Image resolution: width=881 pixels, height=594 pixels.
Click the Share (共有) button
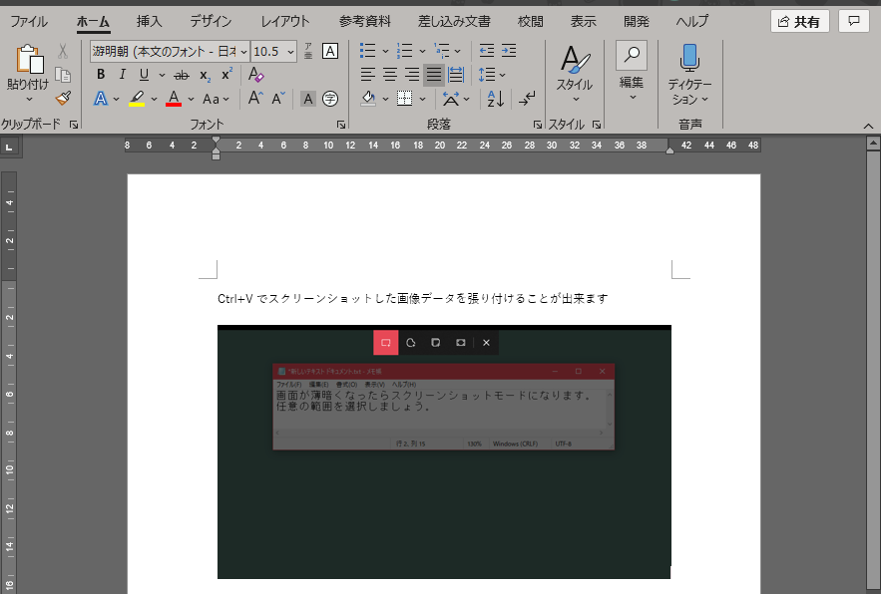(x=799, y=21)
